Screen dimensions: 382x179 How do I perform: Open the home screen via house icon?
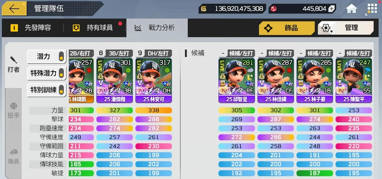[351, 9]
